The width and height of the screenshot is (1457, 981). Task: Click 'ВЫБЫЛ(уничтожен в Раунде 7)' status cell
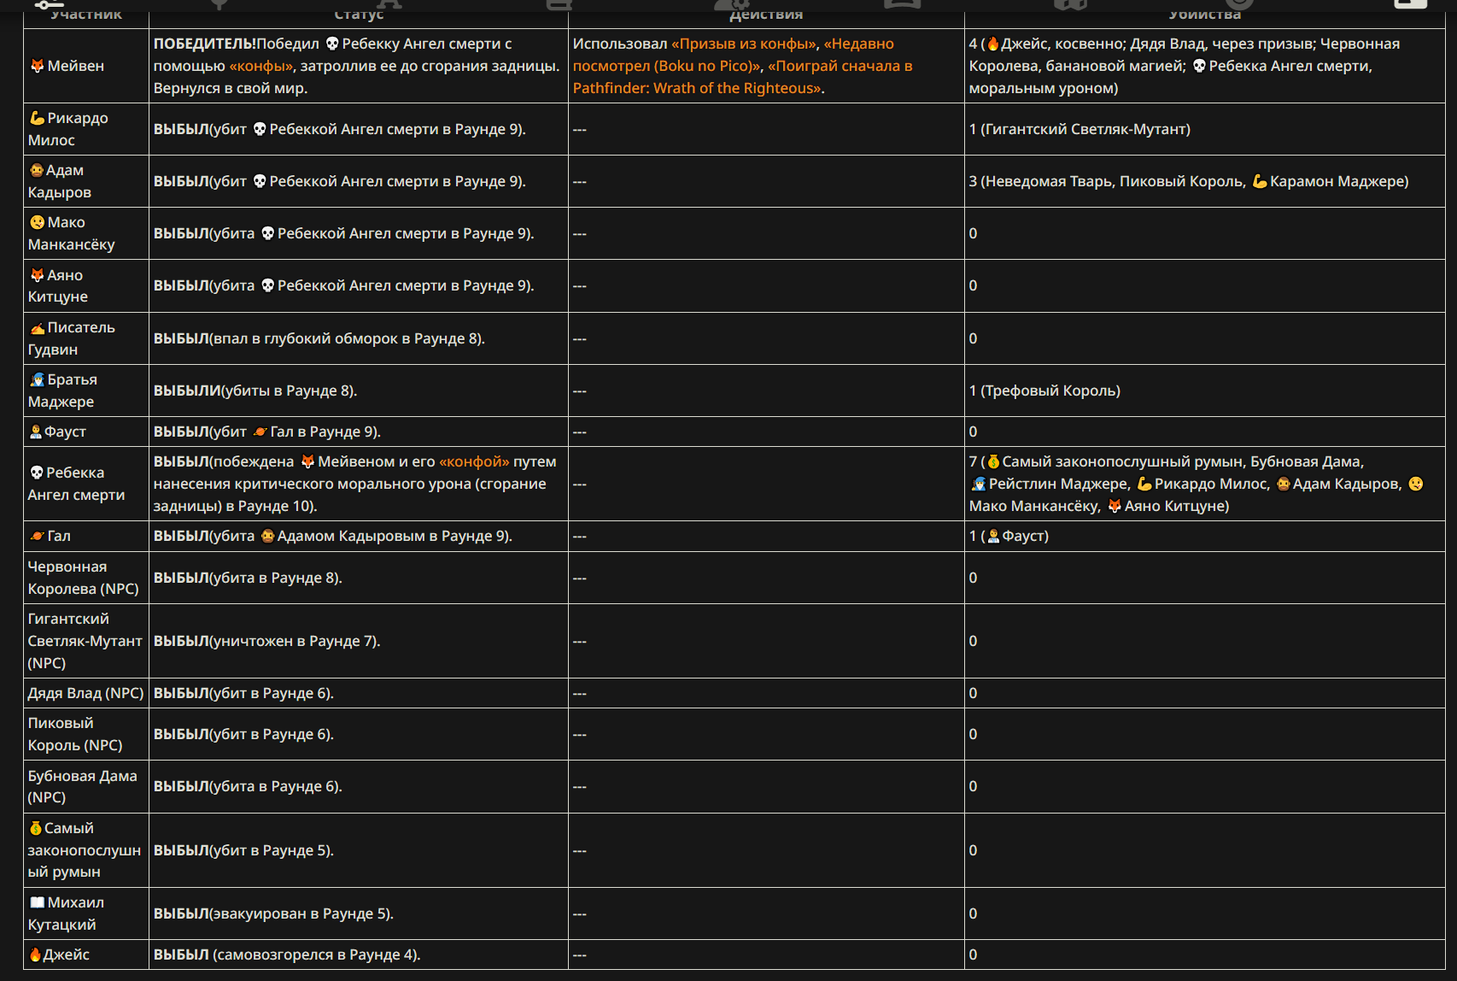click(359, 641)
